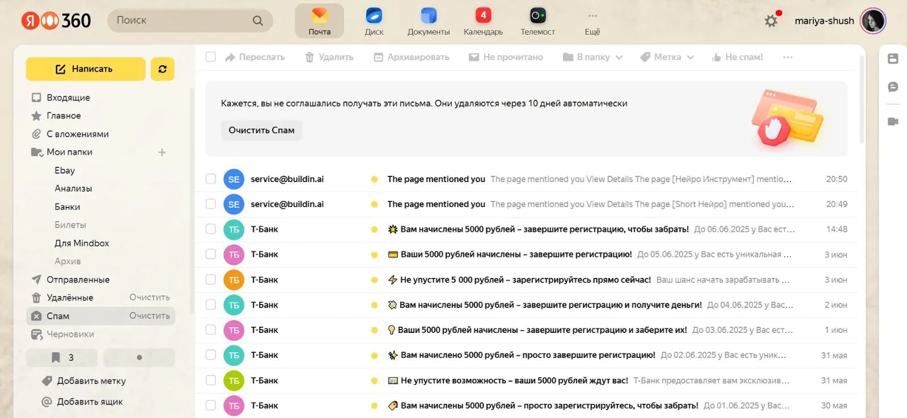Open the Календарь app icon
The width and height of the screenshot is (907, 418).
[x=483, y=21]
